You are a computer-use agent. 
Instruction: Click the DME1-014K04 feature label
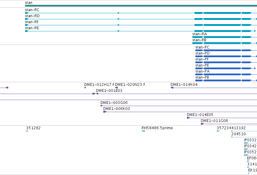184,85
